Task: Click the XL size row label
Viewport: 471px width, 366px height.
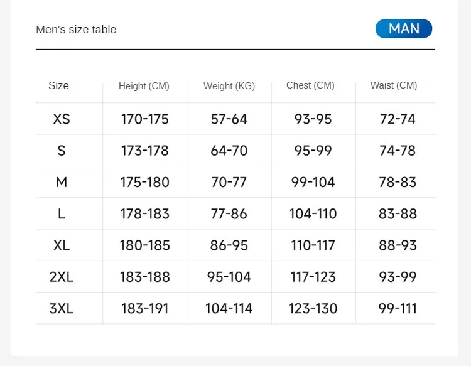Action: coord(62,245)
